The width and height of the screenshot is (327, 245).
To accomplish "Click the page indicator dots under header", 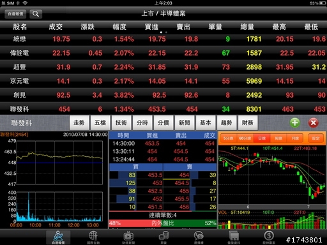I will click(163, 33).
